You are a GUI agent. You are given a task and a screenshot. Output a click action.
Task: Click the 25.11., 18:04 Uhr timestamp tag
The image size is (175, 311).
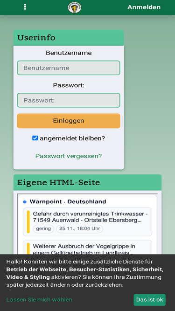tap(79, 228)
